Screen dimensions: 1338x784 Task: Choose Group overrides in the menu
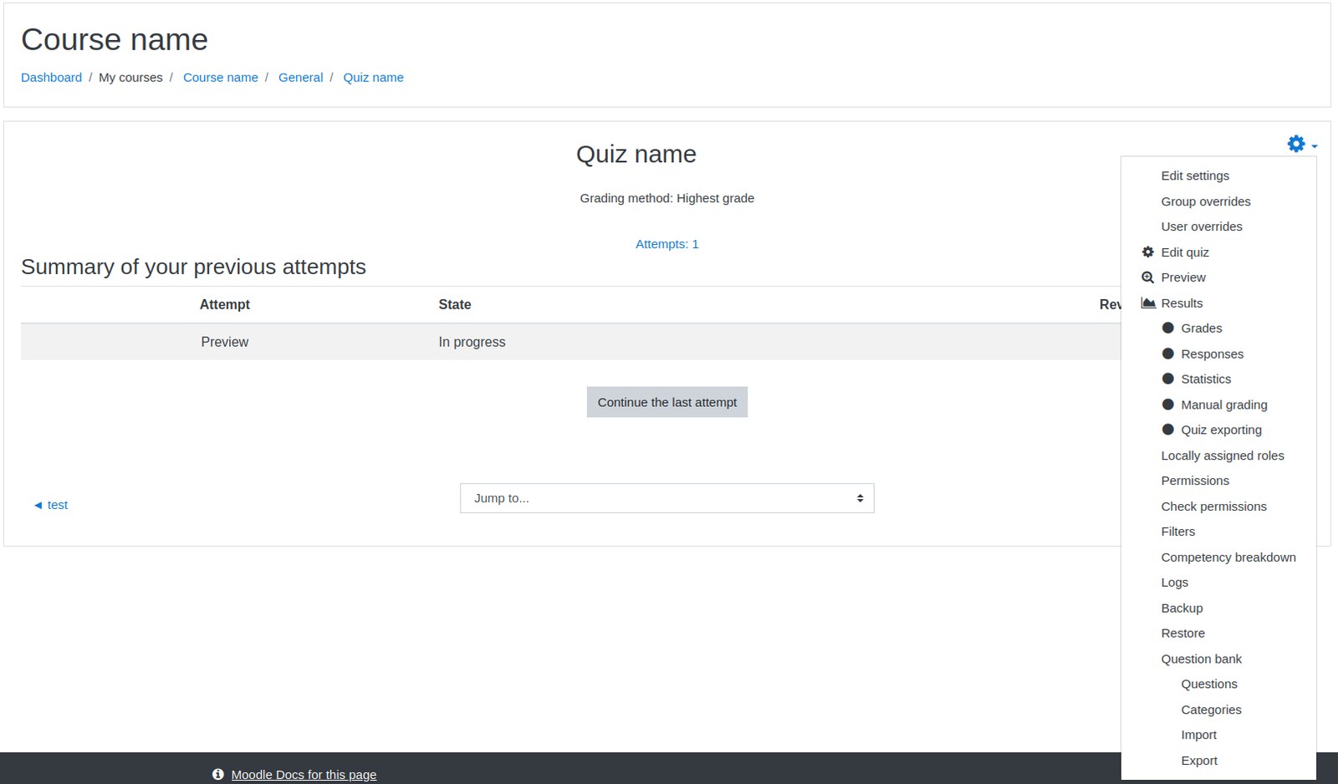[x=1206, y=201]
